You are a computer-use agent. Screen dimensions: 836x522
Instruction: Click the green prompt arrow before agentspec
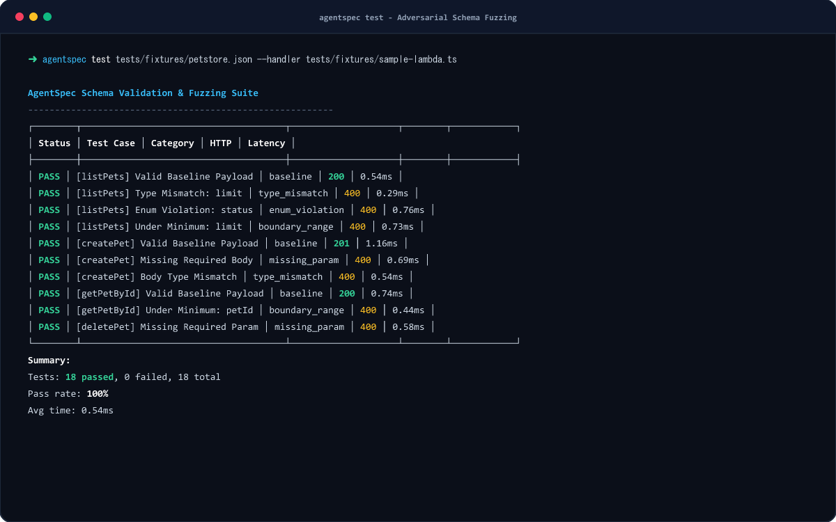pos(33,60)
